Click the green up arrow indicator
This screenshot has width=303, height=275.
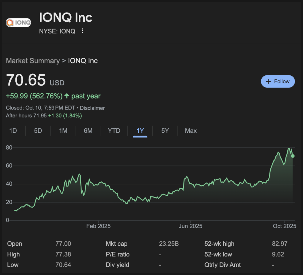click(x=66, y=96)
